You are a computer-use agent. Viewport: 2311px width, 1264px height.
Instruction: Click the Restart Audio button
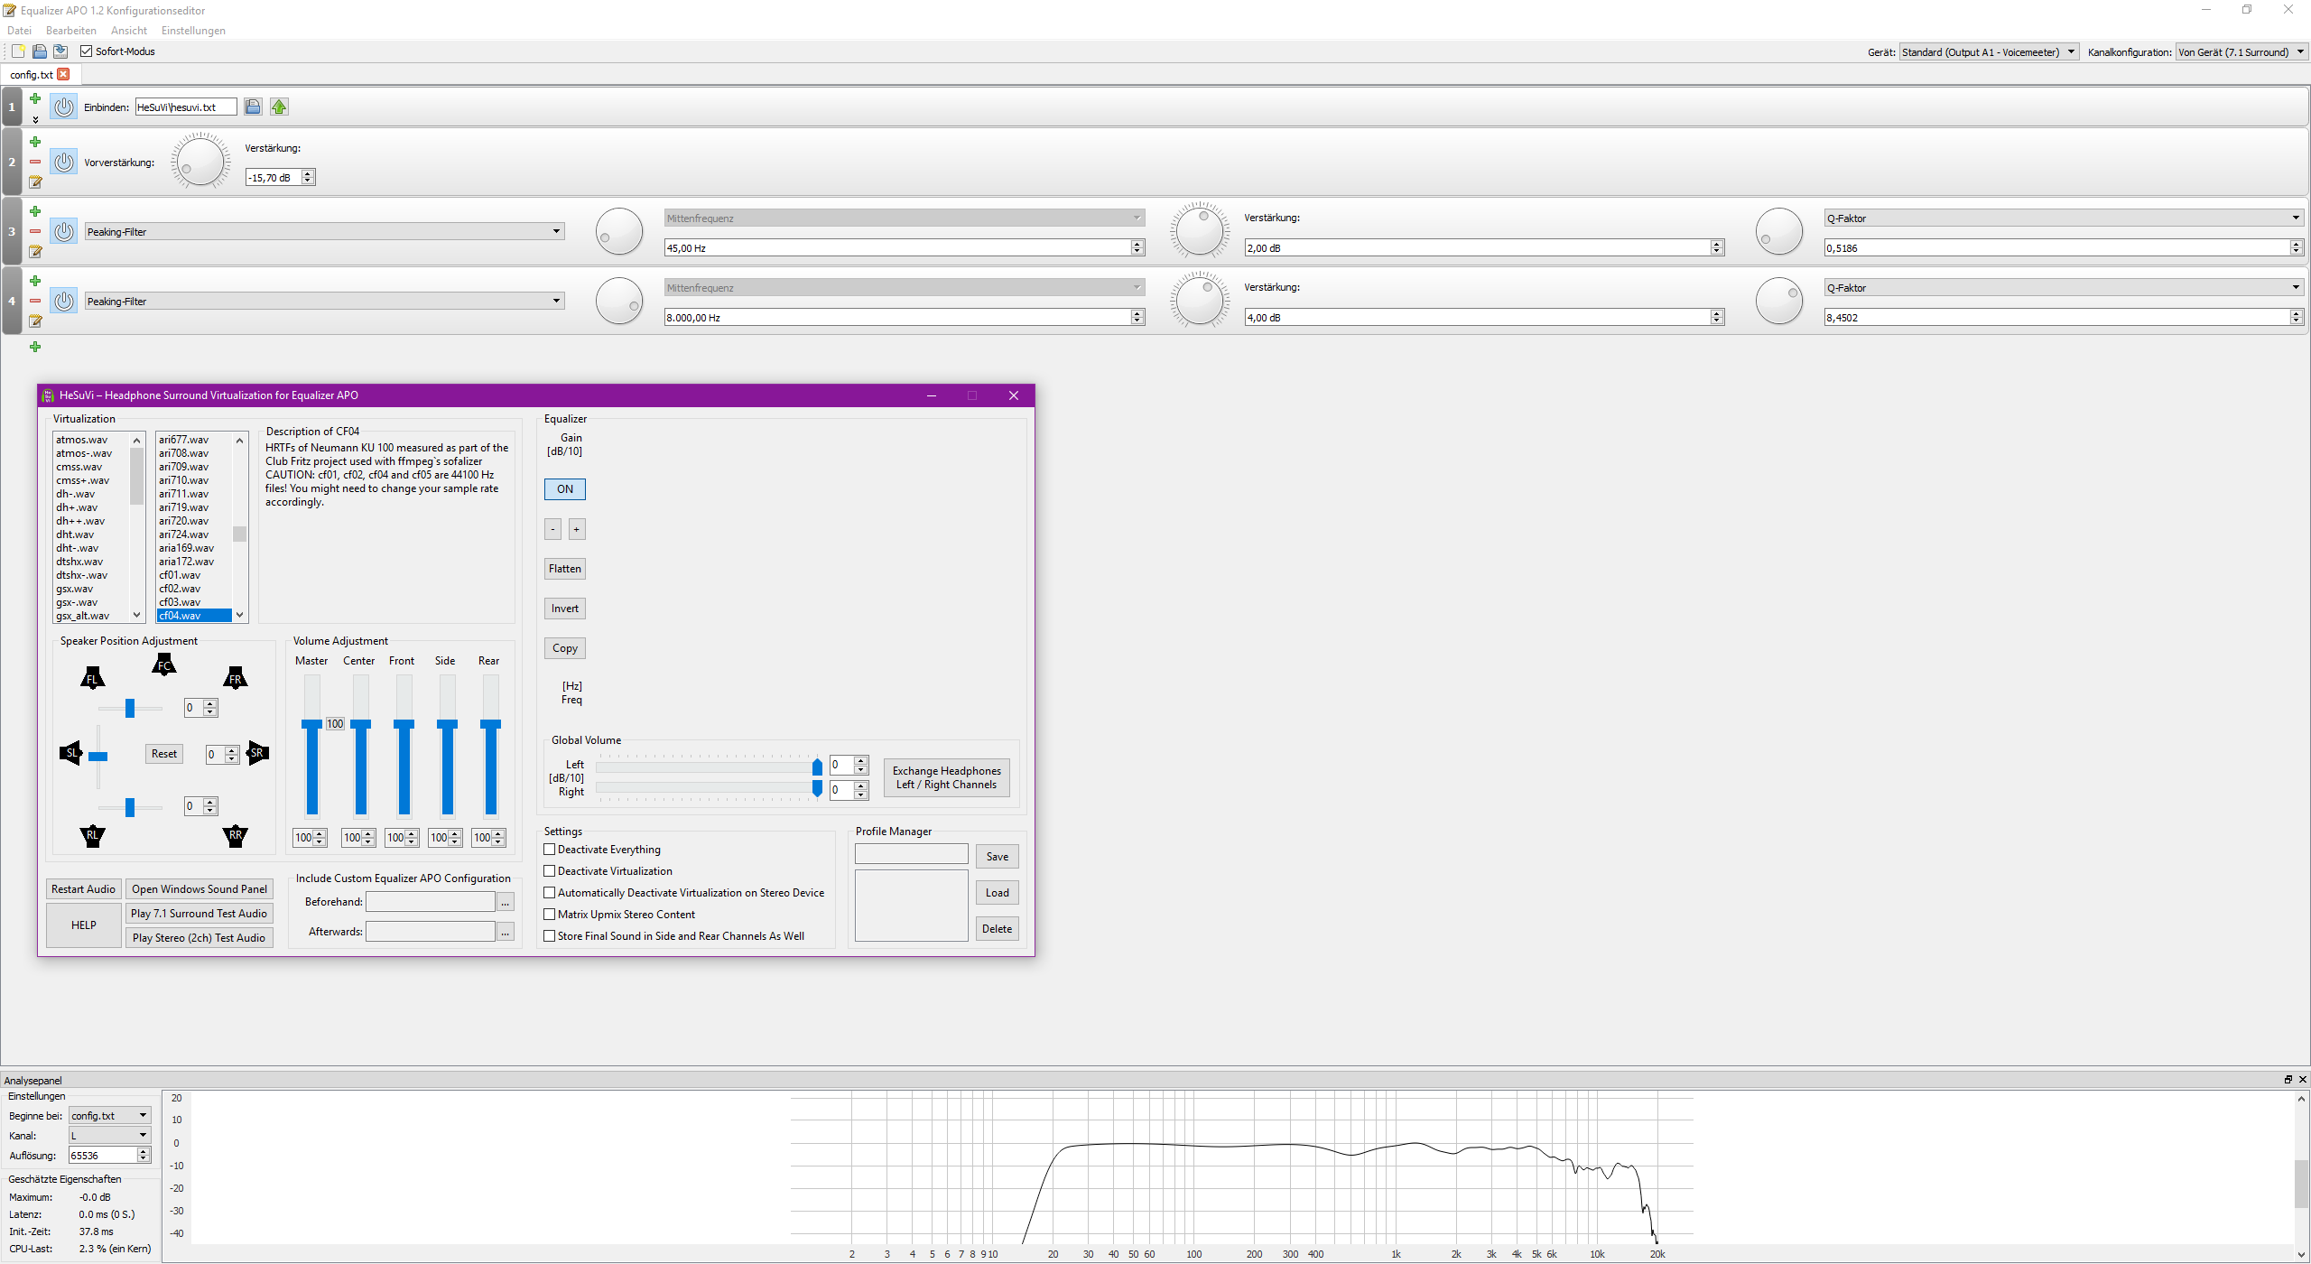83,889
